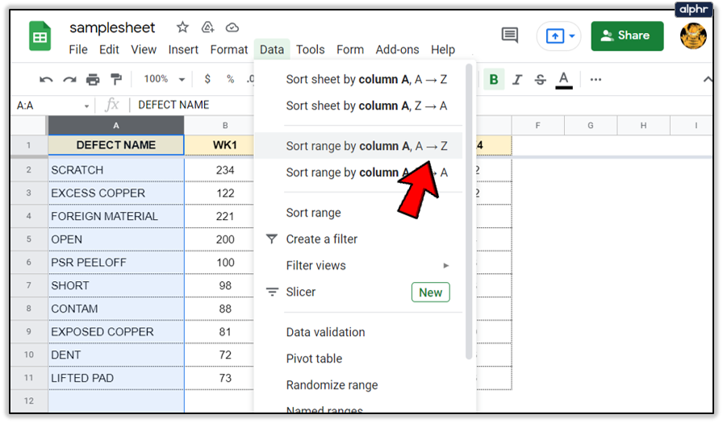This screenshot has height=423, width=723.
Task: Open the 100% zoom dropdown
Action: tap(164, 79)
